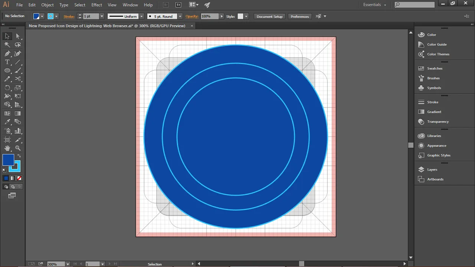The image size is (475, 267).
Task: Open the stroke weight dropdown
Action: [102, 16]
